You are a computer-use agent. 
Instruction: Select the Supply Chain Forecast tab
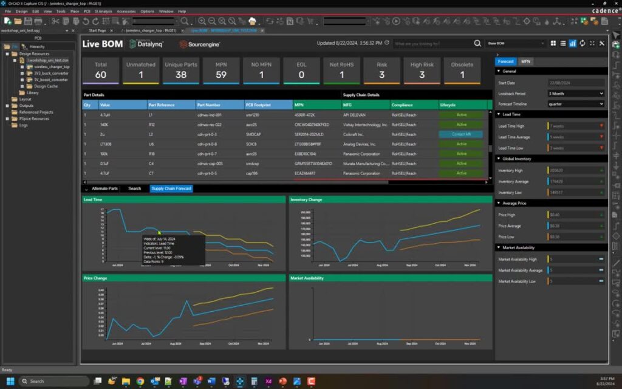171,188
